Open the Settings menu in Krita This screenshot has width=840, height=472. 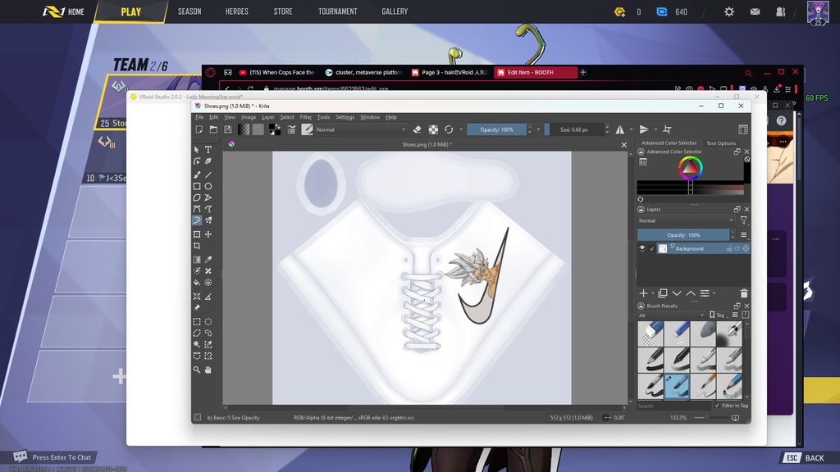click(x=345, y=117)
